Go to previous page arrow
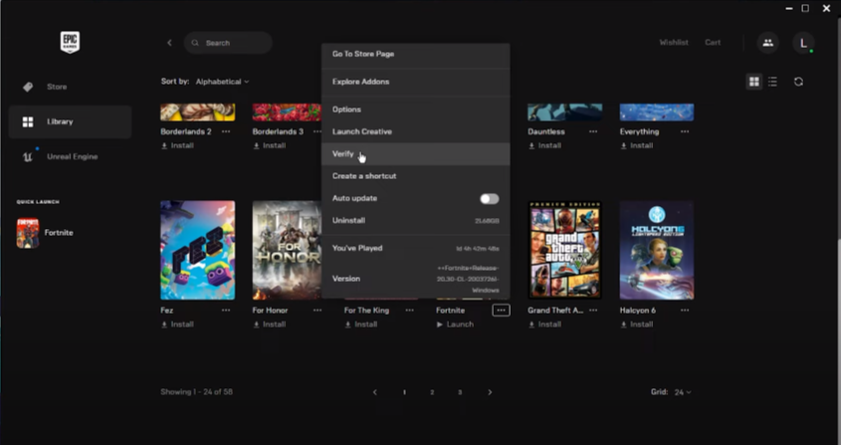The image size is (841, 445). point(375,392)
